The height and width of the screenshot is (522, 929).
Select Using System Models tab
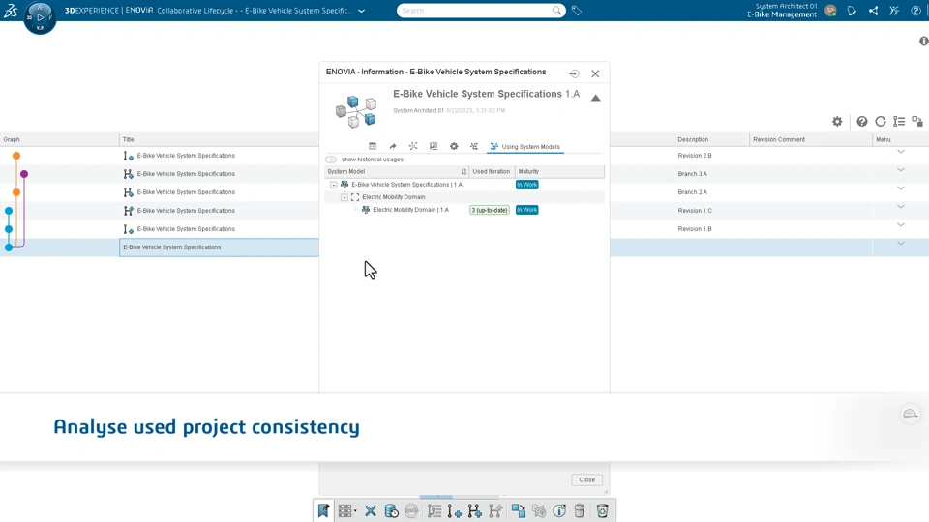tap(524, 147)
